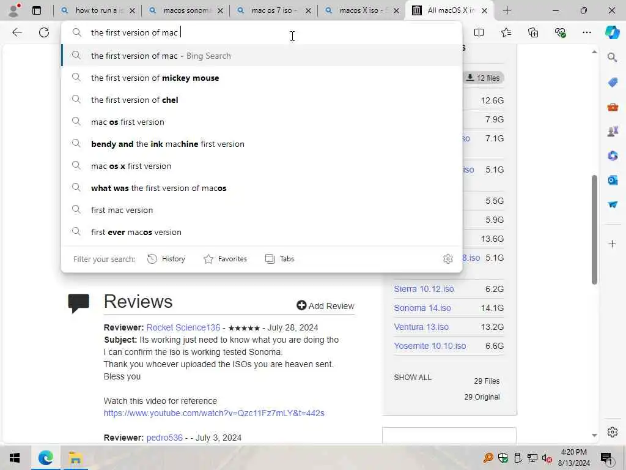Open the Windows Start button
The width and height of the screenshot is (626, 470).
(15, 458)
